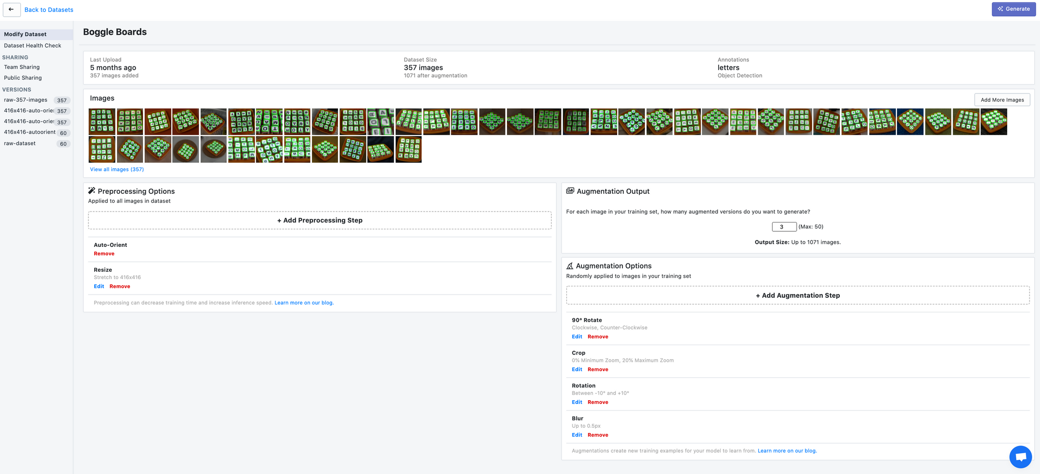Remove the Auto-Orient preprocessing step
Screen dimensions: 1040x474
103,253
